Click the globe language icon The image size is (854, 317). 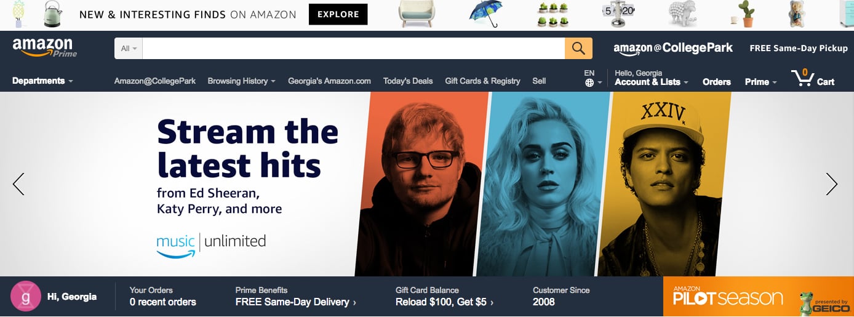589,83
